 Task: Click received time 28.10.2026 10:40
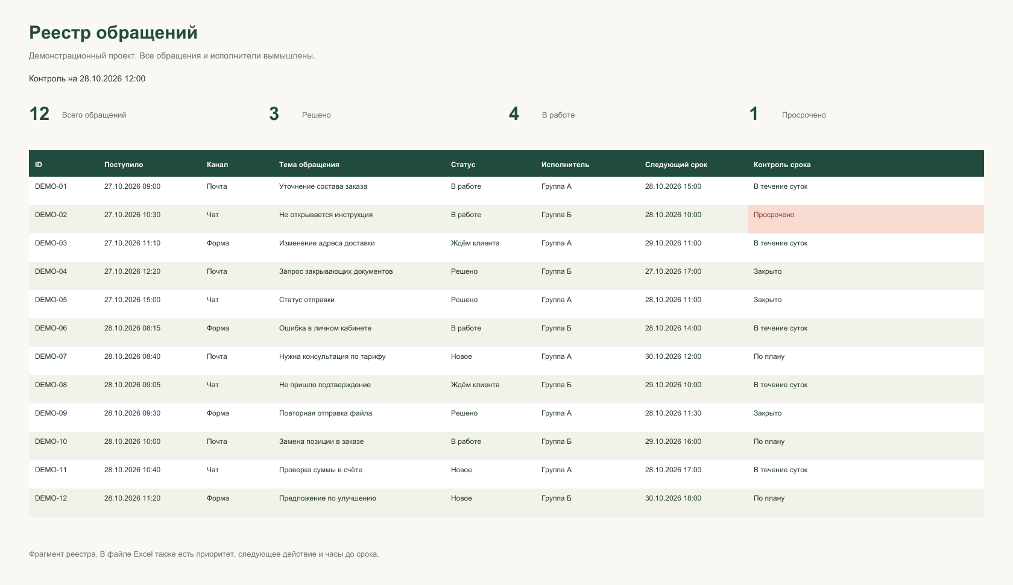click(x=132, y=470)
